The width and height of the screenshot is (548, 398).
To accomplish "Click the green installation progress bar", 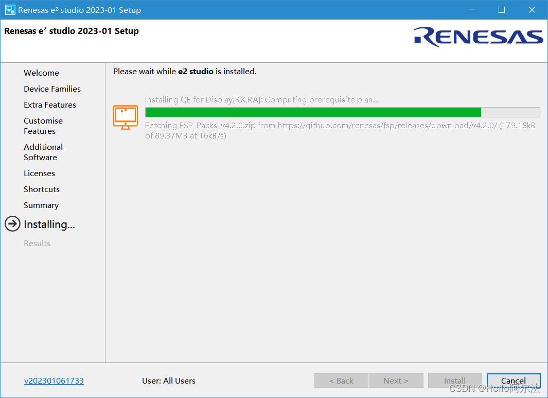I will (343, 112).
